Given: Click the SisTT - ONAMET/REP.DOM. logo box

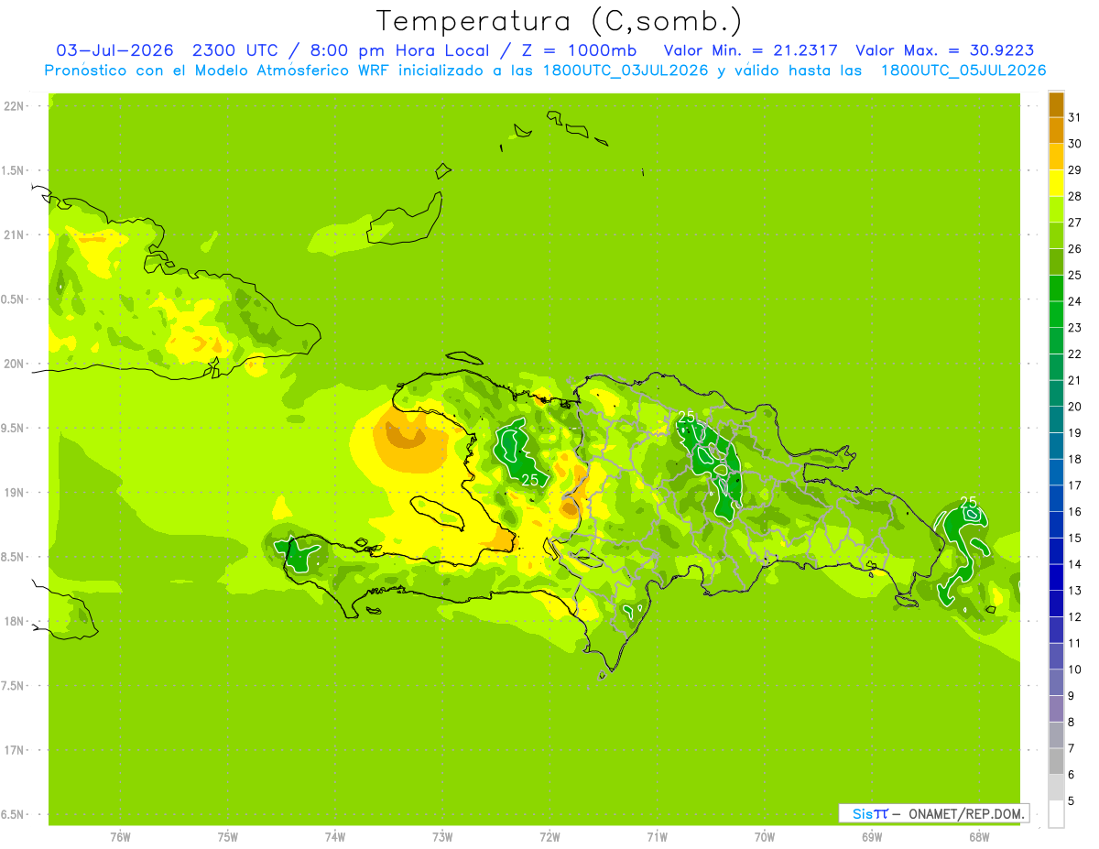Looking at the screenshot, I should 933,813.
